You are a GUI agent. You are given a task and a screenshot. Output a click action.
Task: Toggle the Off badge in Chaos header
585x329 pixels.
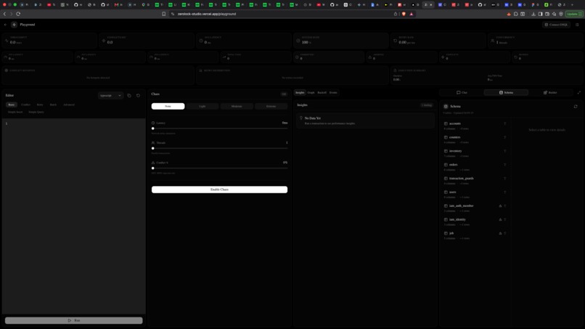coord(284,94)
